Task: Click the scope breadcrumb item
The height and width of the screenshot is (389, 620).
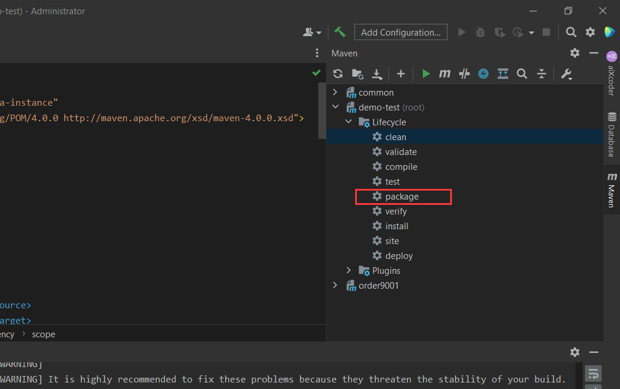Action: [43, 334]
